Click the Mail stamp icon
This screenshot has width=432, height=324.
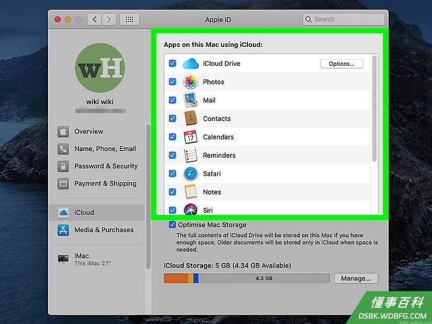[x=190, y=100]
